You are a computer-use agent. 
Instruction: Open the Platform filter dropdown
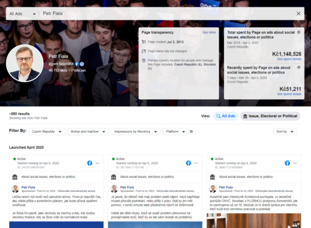[x=176, y=132]
